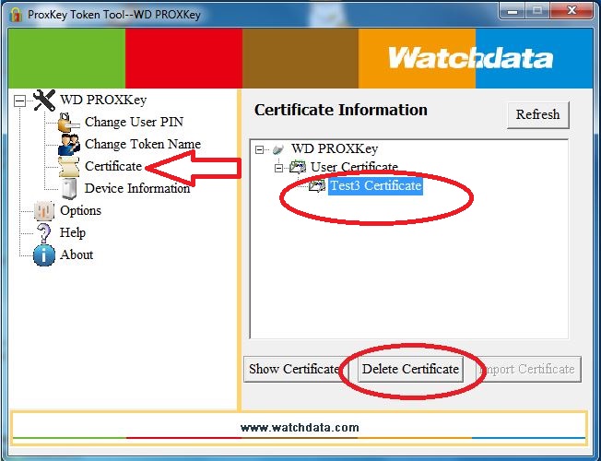Click the Help question mark icon
Image resolution: width=601 pixels, height=461 pixels.
coord(43,232)
